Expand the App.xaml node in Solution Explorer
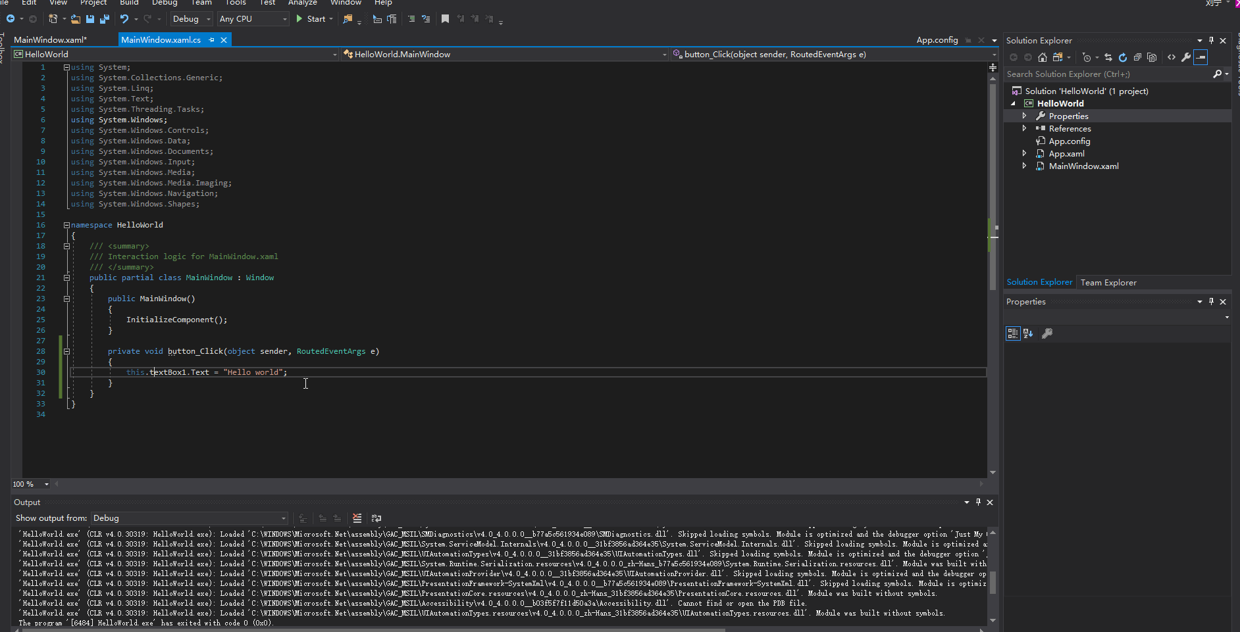 (x=1024, y=153)
